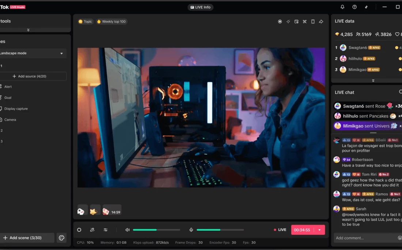Open the sparkle effects icon
Screen dimensions: 402x250
click(x=288, y=22)
